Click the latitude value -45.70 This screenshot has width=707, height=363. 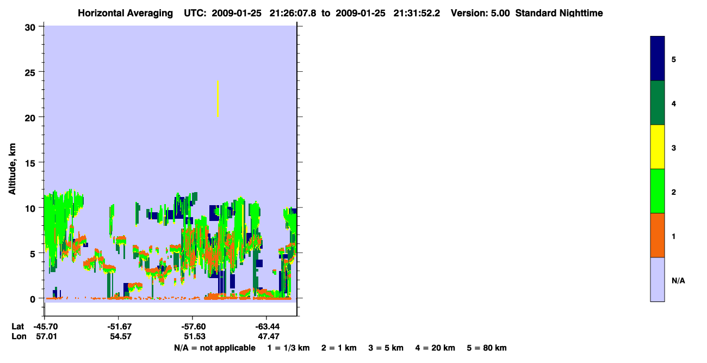click(x=45, y=327)
